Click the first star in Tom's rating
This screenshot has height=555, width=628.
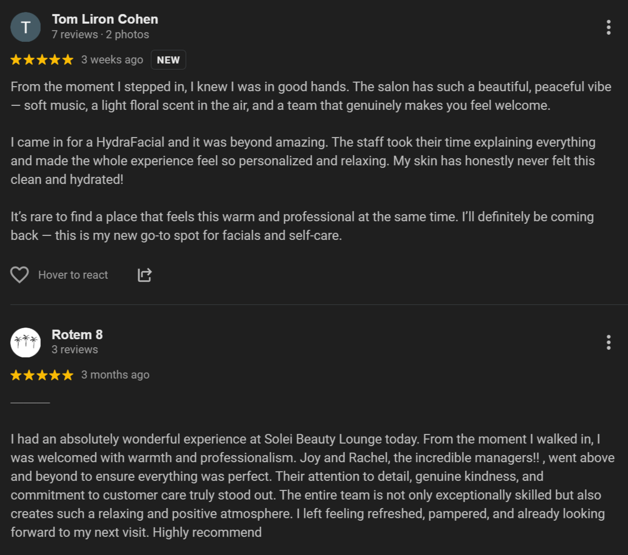click(16, 60)
